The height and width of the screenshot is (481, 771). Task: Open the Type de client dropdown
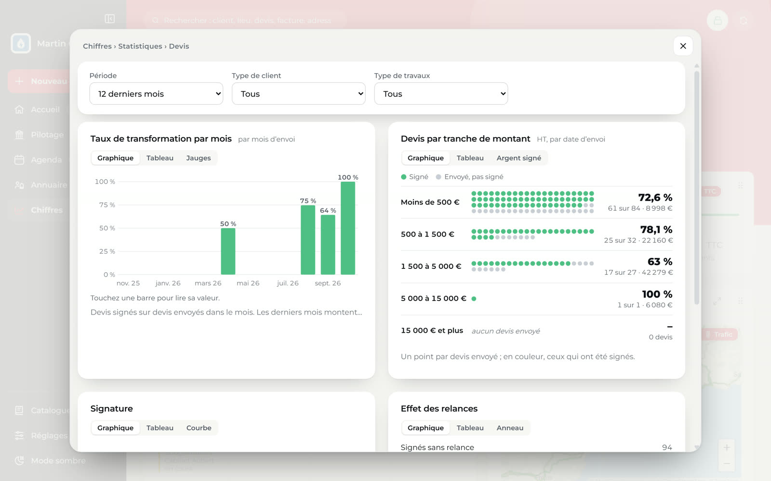coord(298,94)
